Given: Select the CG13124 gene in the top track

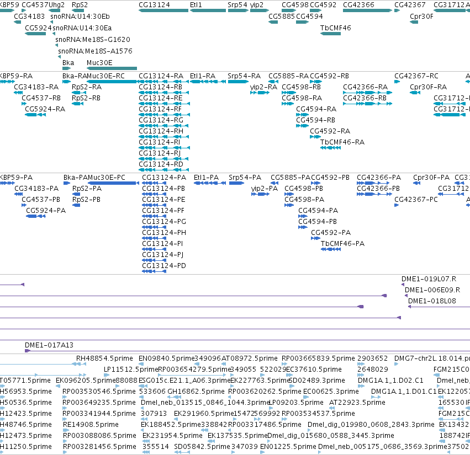Looking at the screenshot, I should pyautogui.click(x=163, y=10).
